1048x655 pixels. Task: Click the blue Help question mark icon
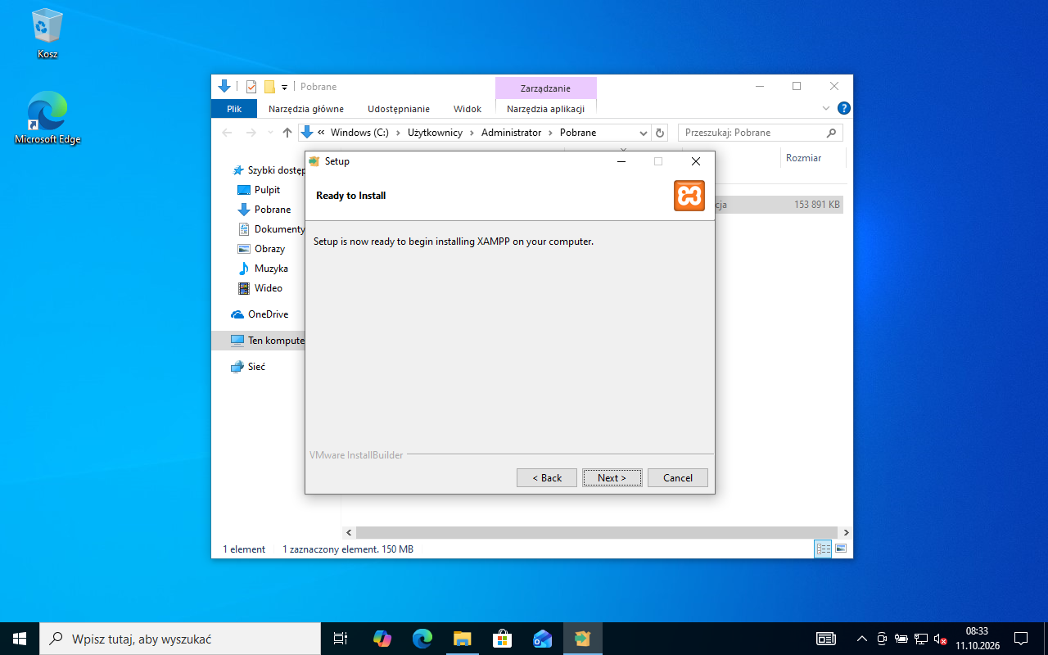[x=844, y=108]
